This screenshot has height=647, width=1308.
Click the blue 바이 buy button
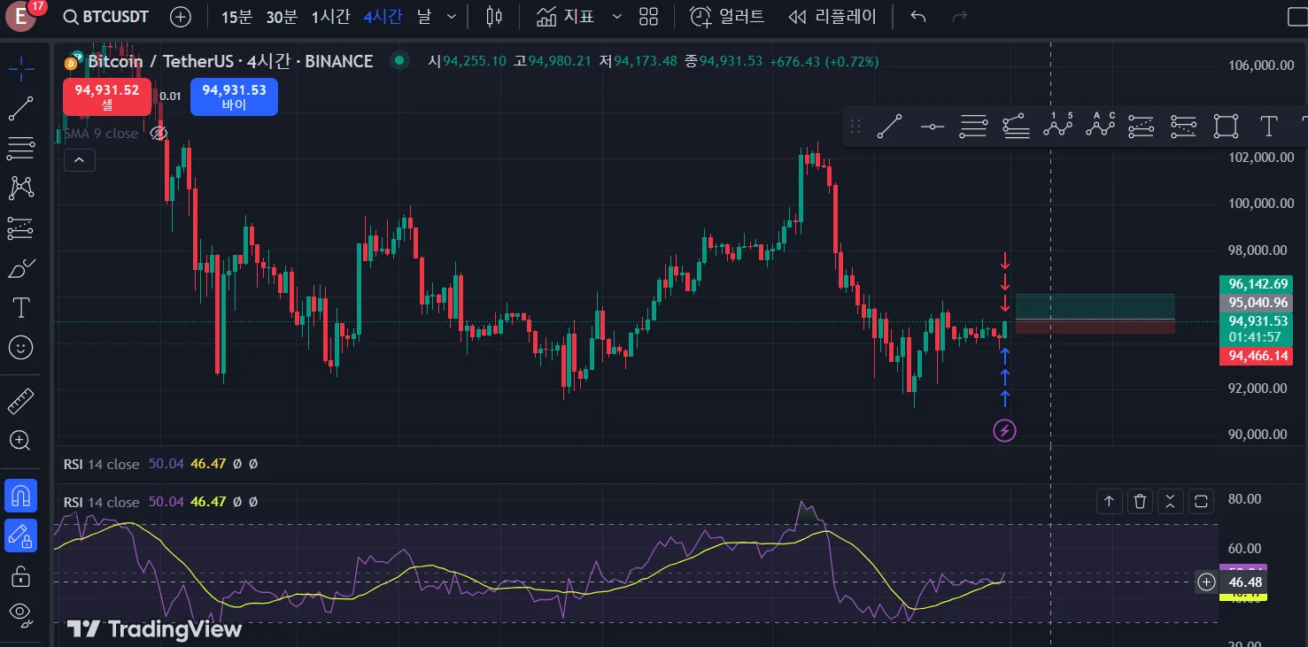click(x=234, y=96)
